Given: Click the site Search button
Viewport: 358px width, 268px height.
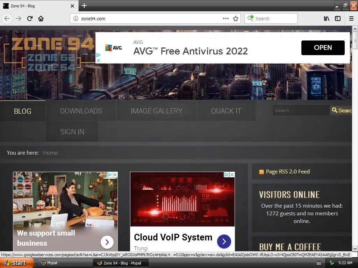Looking at the screenshot, I should point(341,110).
